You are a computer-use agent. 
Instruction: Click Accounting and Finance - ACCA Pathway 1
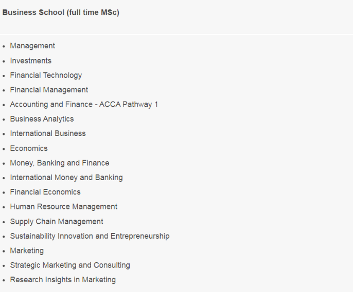point(84,105)
